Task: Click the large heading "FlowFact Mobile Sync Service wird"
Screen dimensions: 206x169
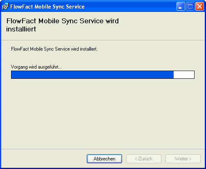Action: [63, 21]
